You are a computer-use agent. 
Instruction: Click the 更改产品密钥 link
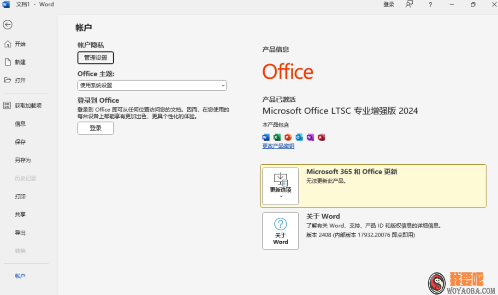coord(278,146)
